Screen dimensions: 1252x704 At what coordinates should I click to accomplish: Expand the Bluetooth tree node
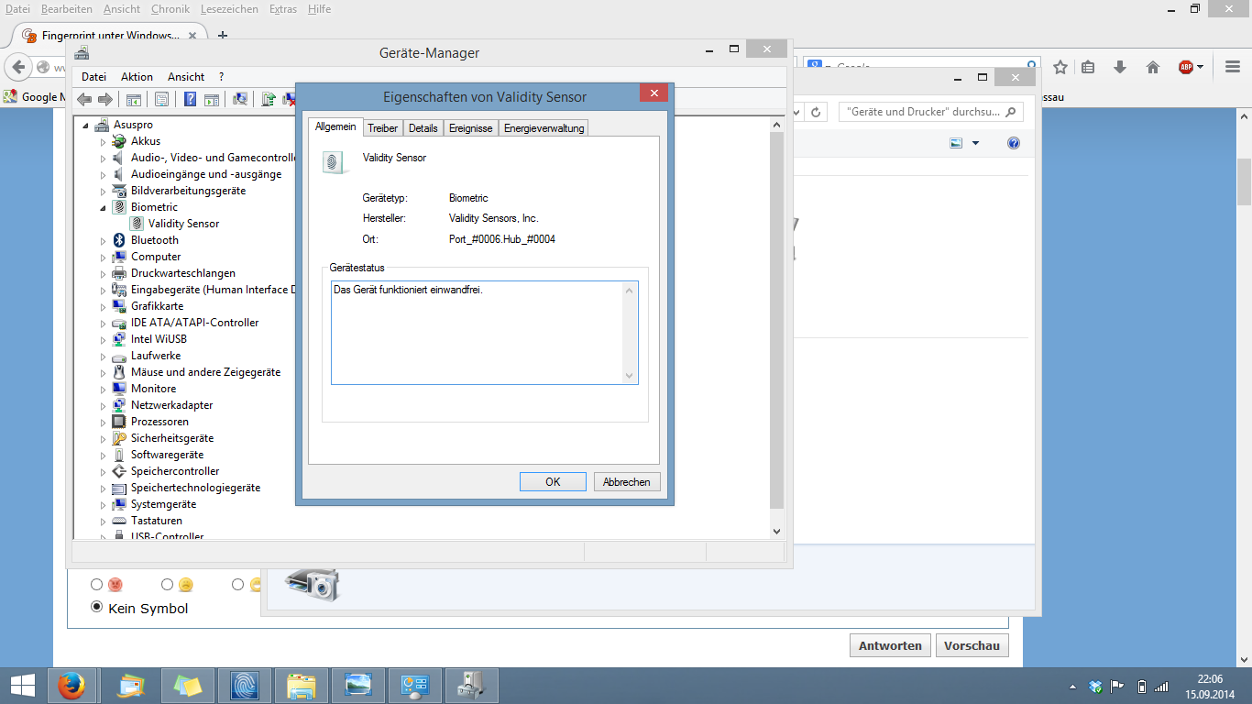click(104, 241)
